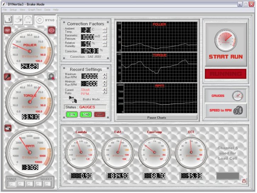Step Current Ratio down with arrow

tap(105, 92)
